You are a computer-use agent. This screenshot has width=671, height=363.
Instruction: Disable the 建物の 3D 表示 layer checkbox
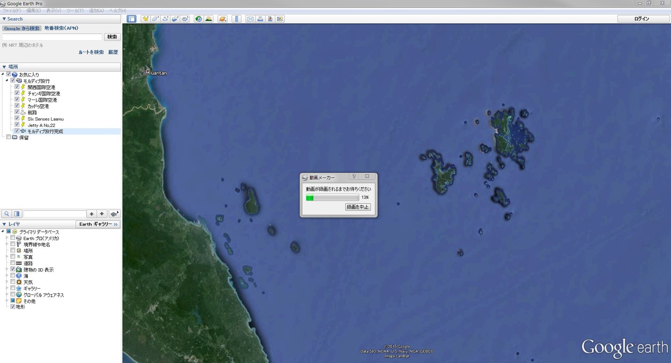[x=13, y=269]
